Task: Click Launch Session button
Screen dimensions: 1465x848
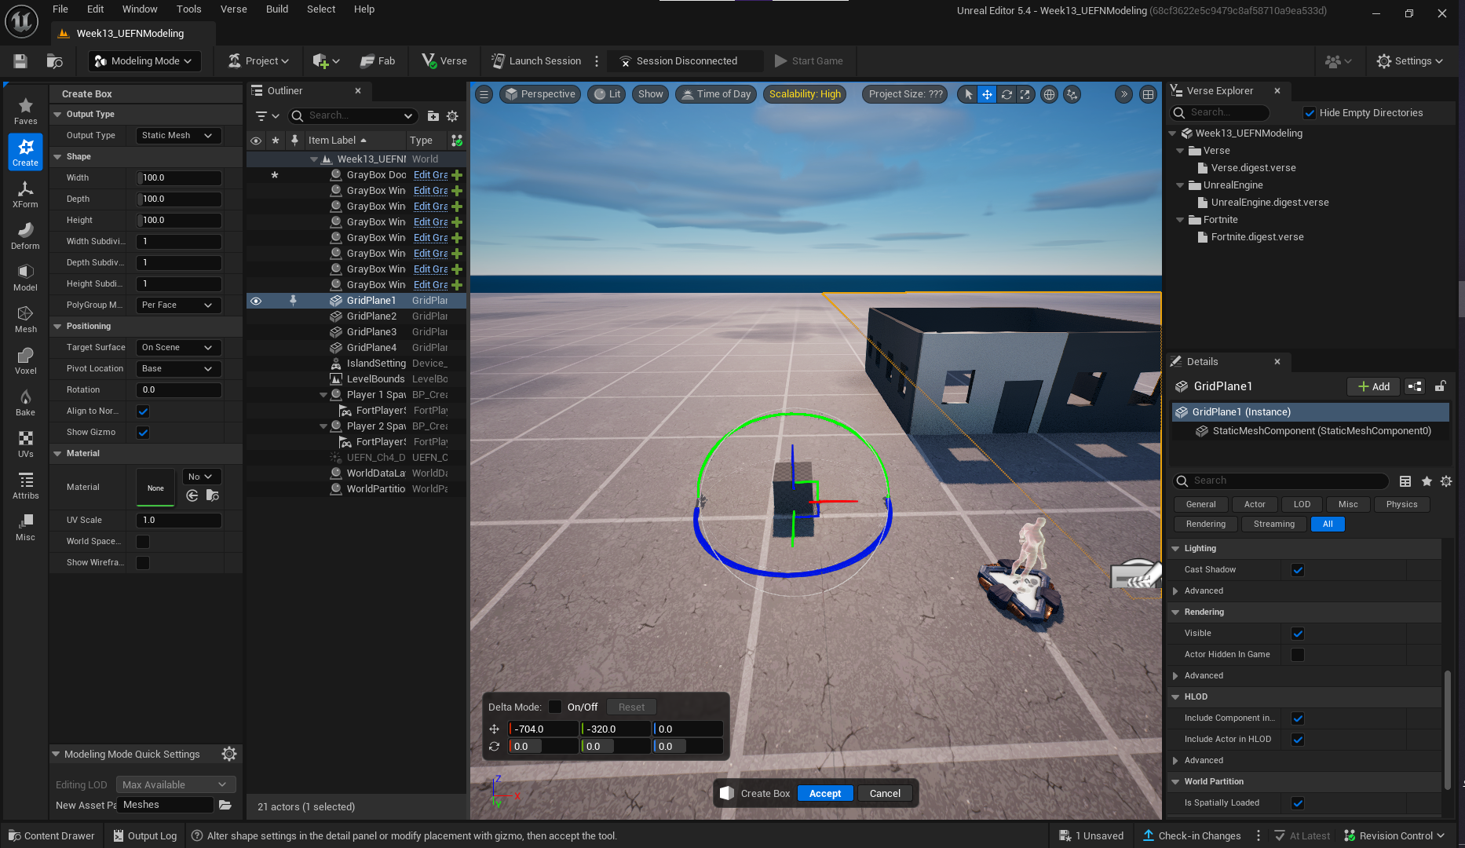Action: coord(536,60)
